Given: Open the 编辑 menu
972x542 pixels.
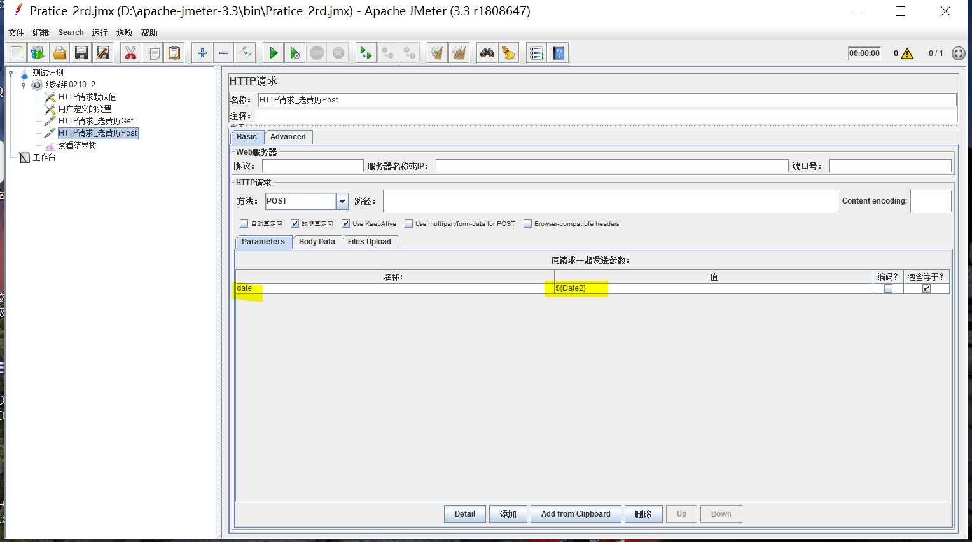Looking at the screenshot, I should [x=41, y=32].
